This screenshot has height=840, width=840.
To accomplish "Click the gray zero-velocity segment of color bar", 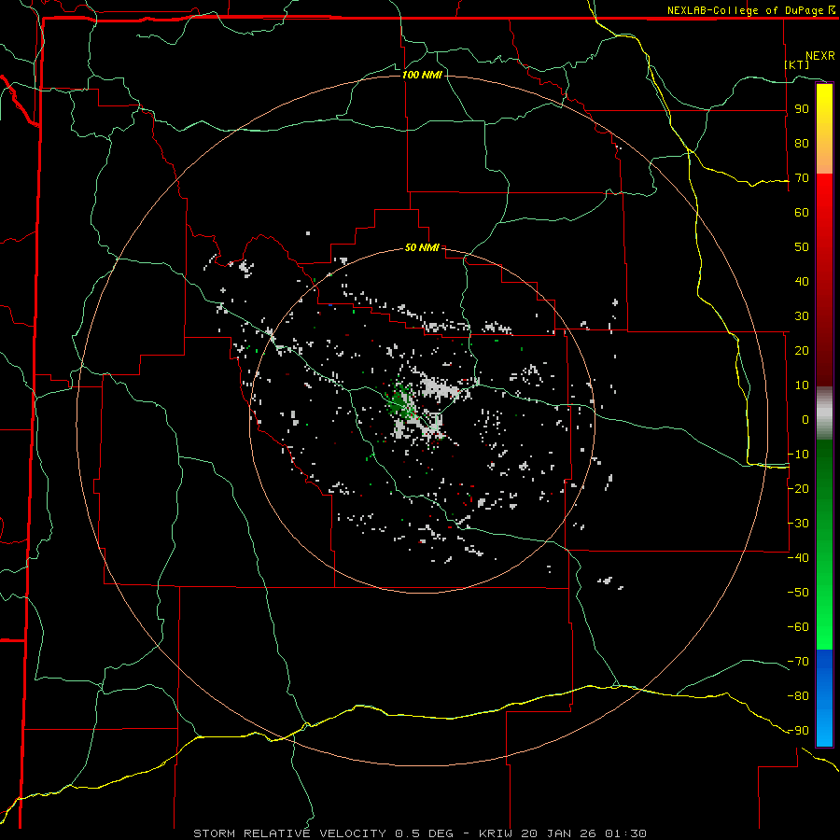I will point(824,413).
